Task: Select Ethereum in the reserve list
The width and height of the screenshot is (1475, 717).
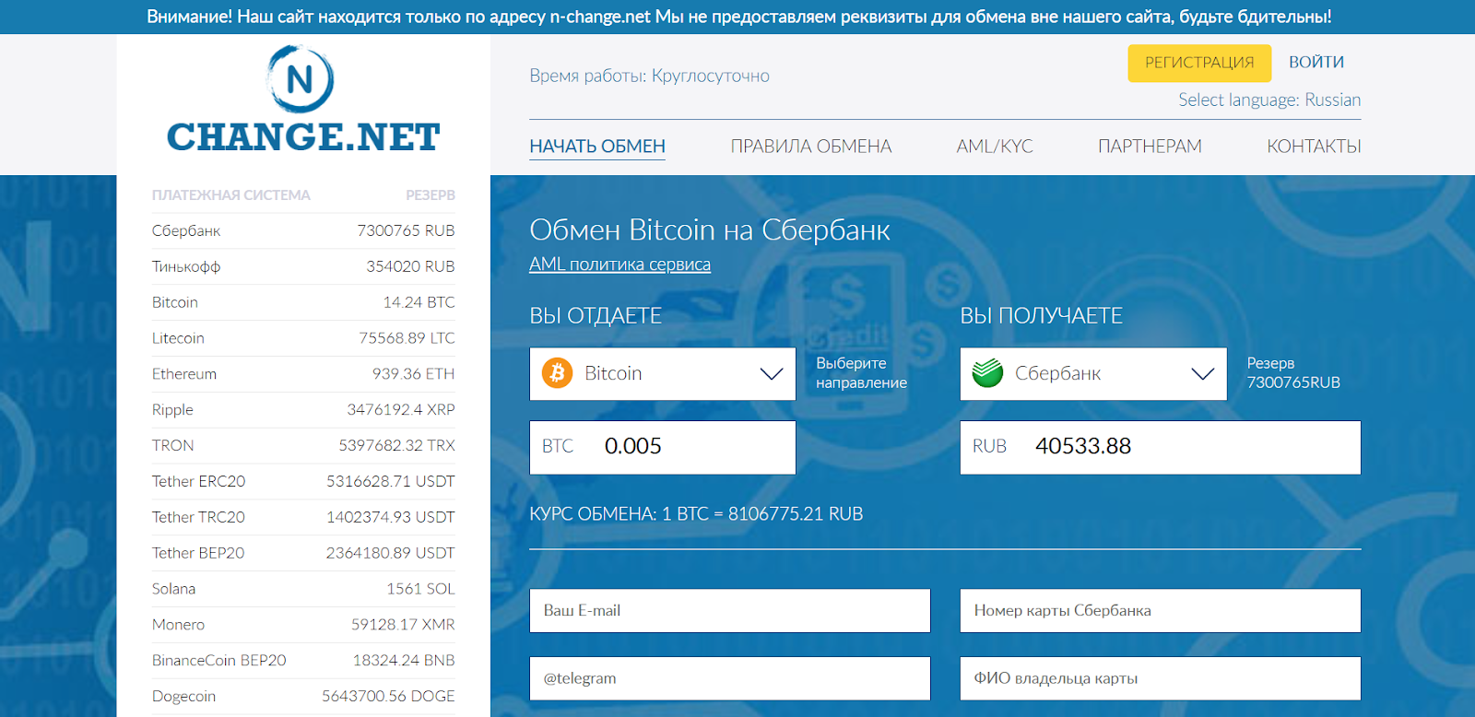Action: [303, 374]
